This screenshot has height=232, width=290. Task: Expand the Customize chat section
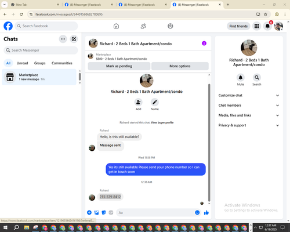tap(249, 95)
